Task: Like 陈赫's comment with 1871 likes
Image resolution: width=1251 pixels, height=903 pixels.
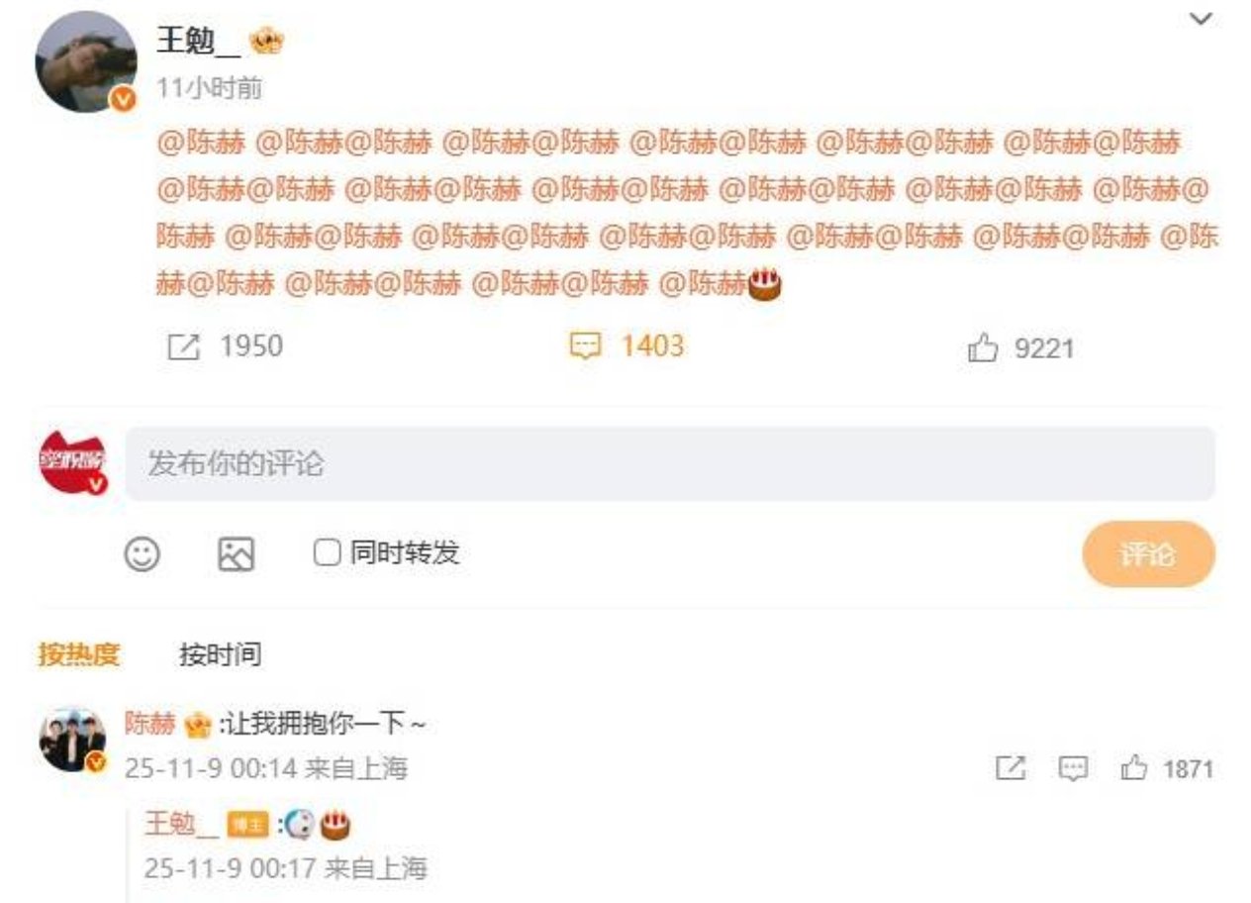Action: (x=1134, y=768)
